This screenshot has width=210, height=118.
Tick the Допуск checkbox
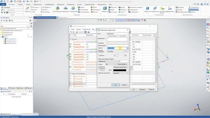coord(99,55)
